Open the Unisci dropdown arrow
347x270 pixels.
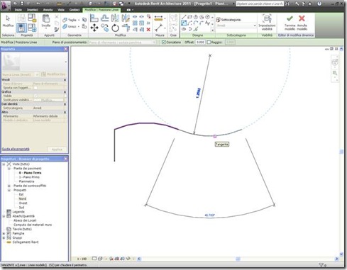tap(79, 26)
